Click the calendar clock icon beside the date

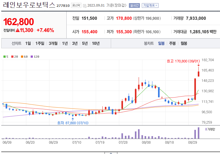click(x=85, y=6)
